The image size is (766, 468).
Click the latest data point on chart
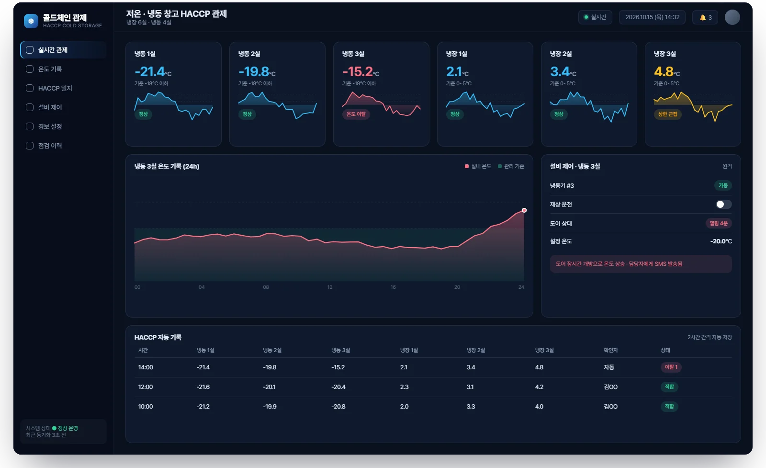pyautogui.click(x=524, y=210)
